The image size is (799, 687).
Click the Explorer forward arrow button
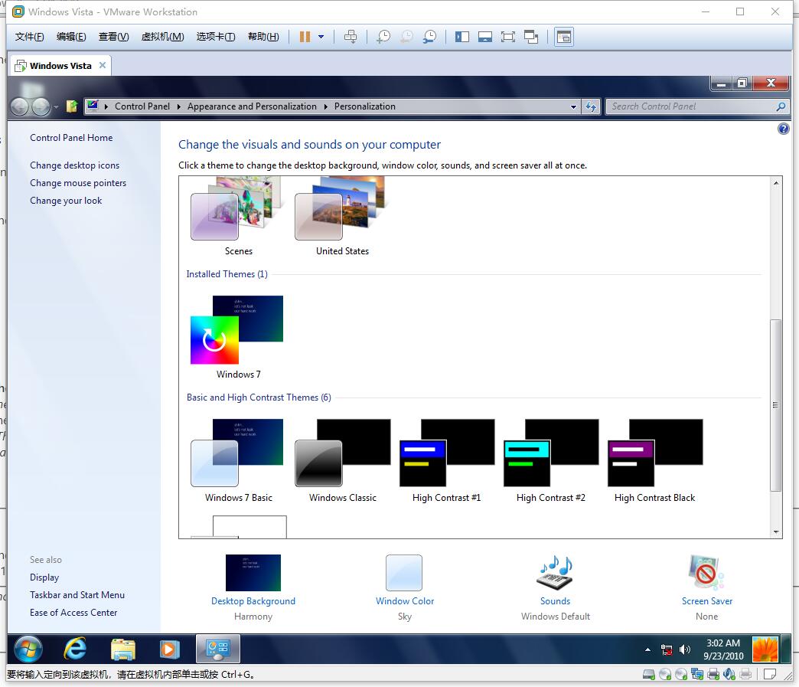coord(41,106)
